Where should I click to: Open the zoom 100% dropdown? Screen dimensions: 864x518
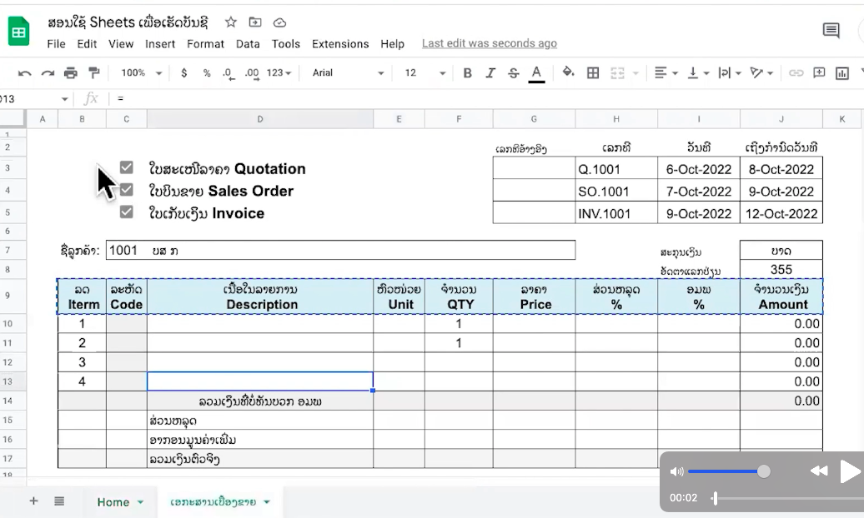[141, 72]
